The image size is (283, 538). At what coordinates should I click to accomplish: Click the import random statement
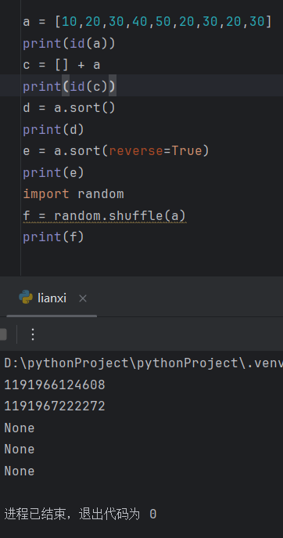pyautogui.click(x=73, y=194)
